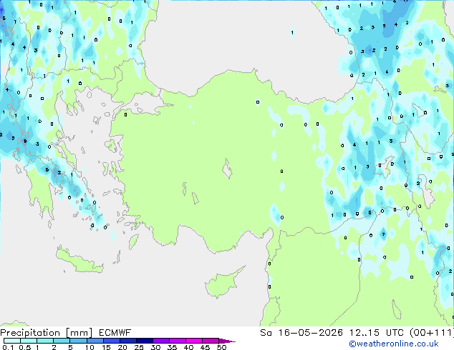Click the legend label '25'
Viewport: 454px width, 350px height.
[139, 347]
